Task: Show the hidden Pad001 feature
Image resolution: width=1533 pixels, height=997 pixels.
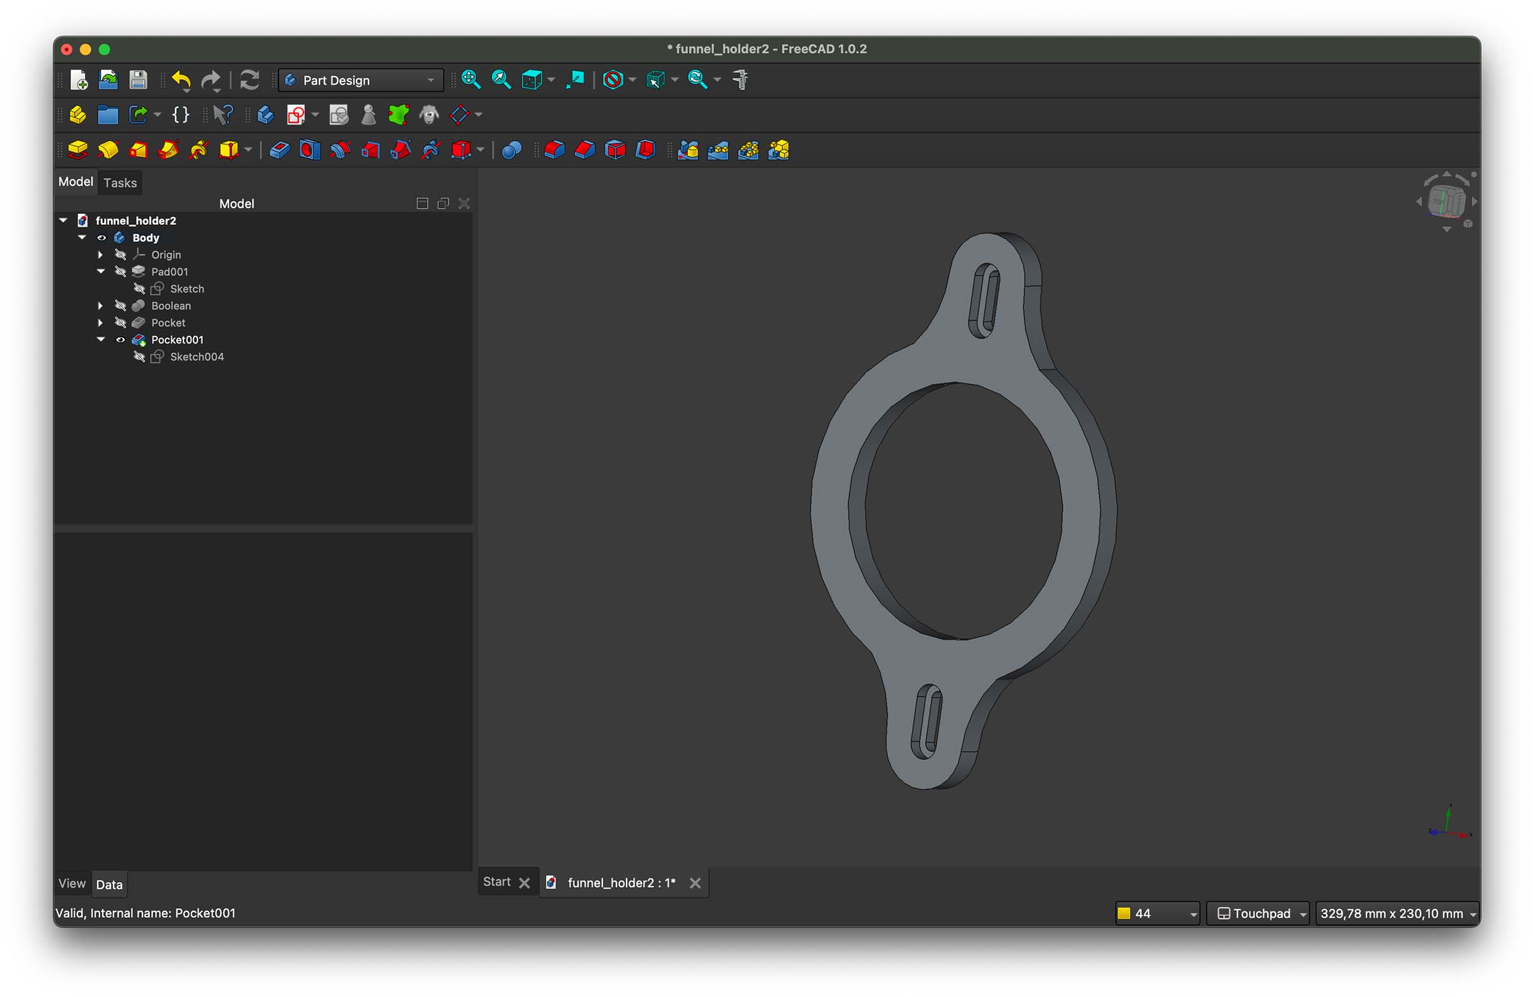Action: tap(121, 272)
